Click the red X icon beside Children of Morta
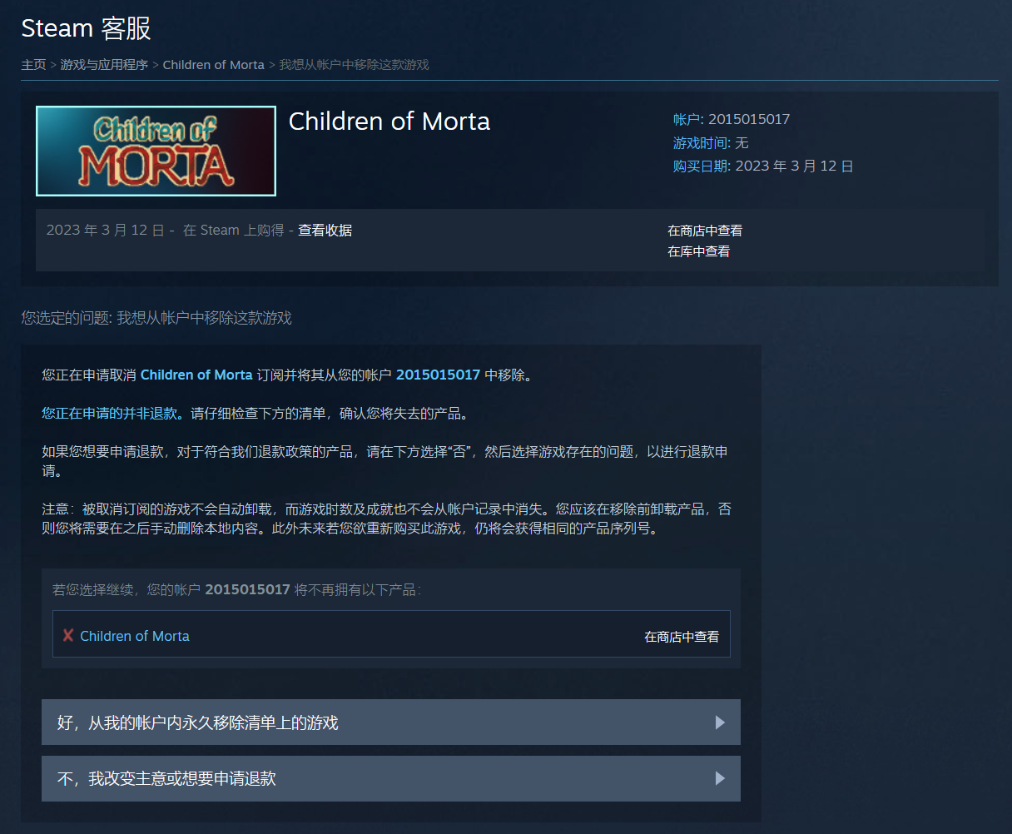 click(x=68, y=636)
